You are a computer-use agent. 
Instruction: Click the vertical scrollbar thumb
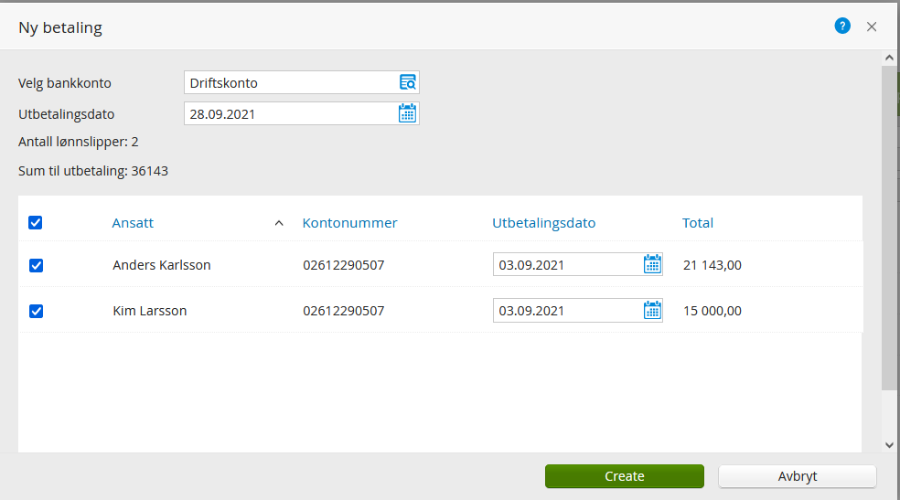tap(889, 228)
